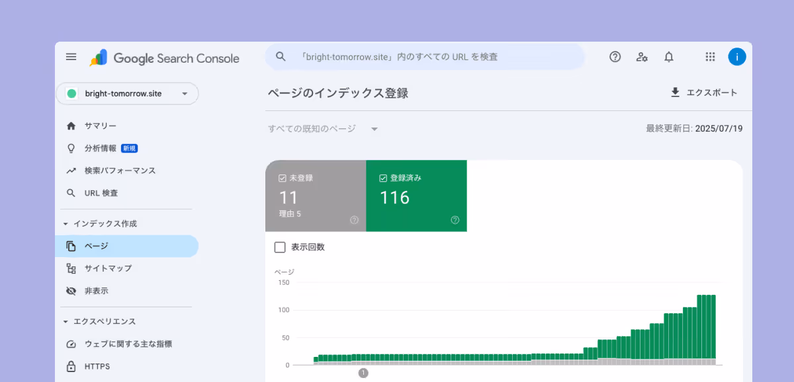Open the hamburger main menu

point(71,57)
